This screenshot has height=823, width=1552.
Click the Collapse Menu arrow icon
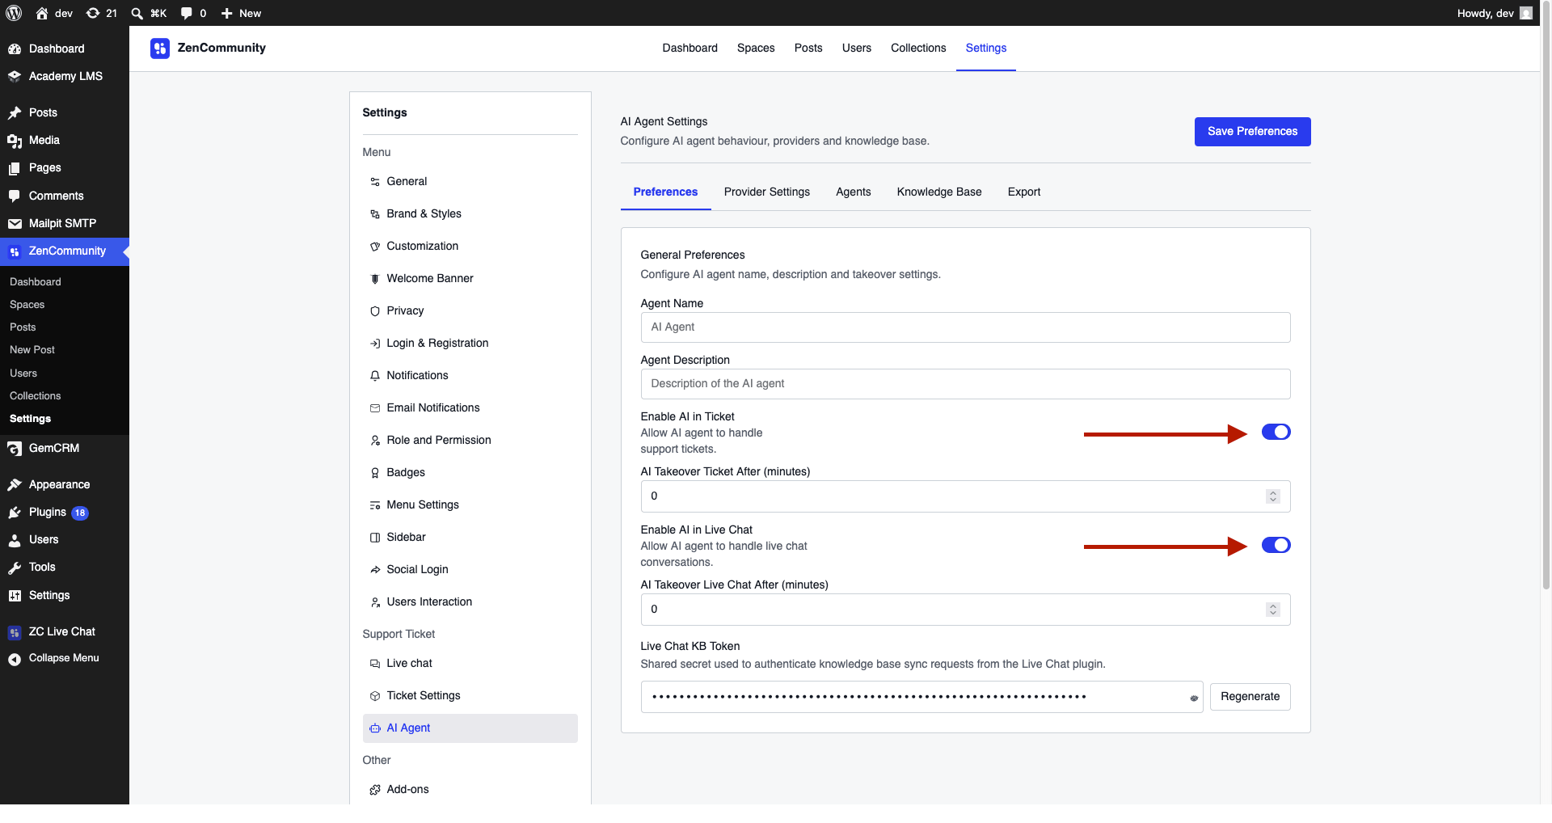[x=15, y=659]
